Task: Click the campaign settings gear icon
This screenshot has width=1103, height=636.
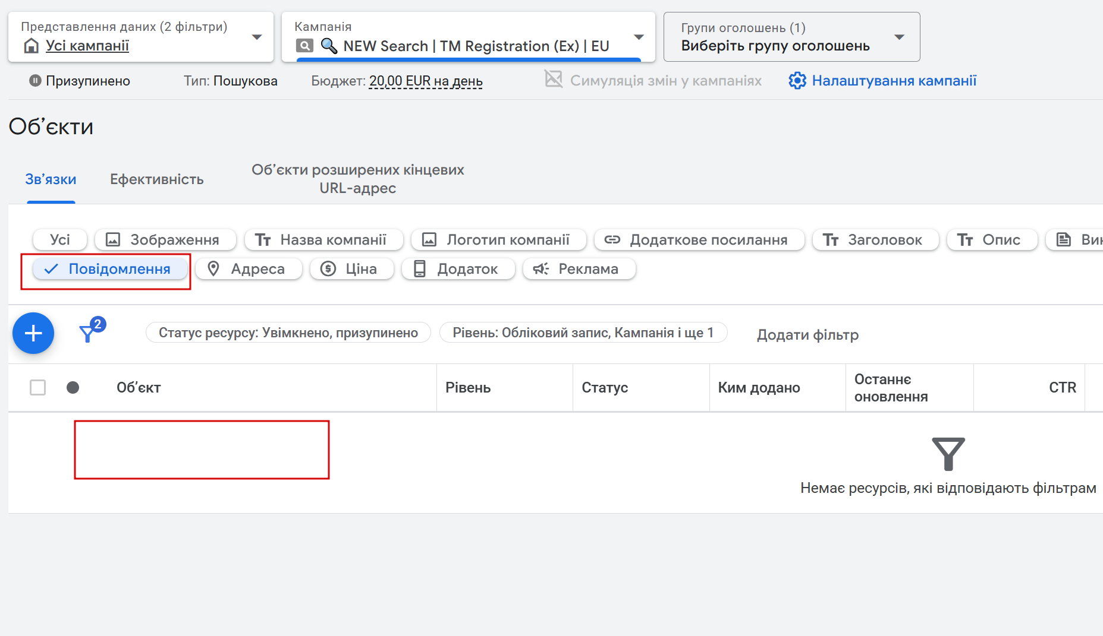Action: click(797, 81)
